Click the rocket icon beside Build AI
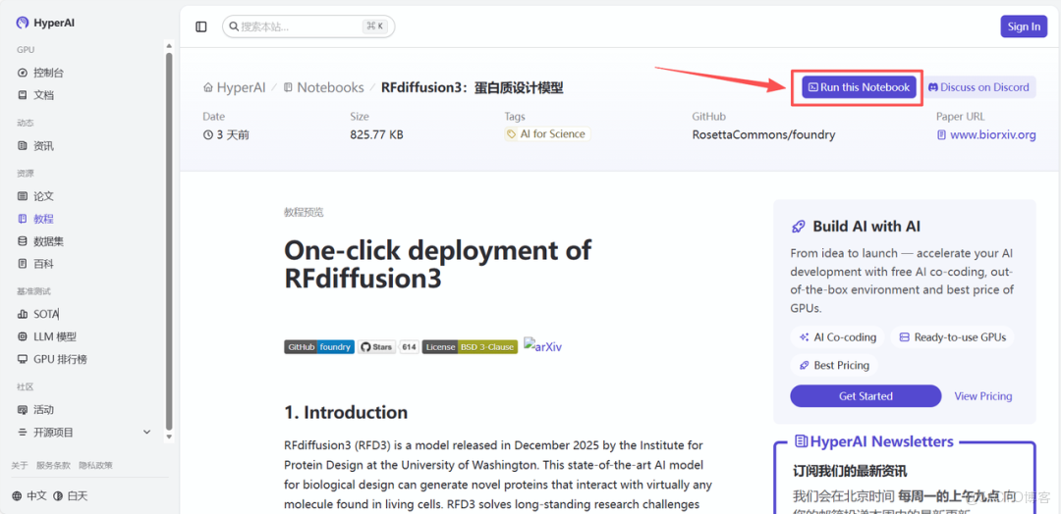Image resolution: width=1061 pixels, height=514 pixels. [x=799, y=227]
